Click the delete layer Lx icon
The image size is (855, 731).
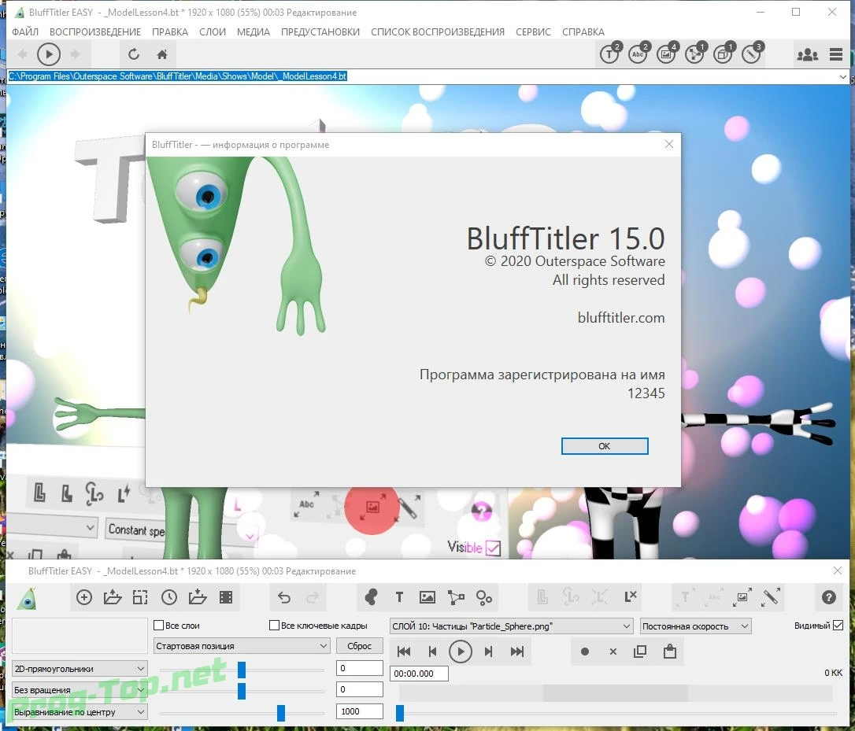(630, 597)
